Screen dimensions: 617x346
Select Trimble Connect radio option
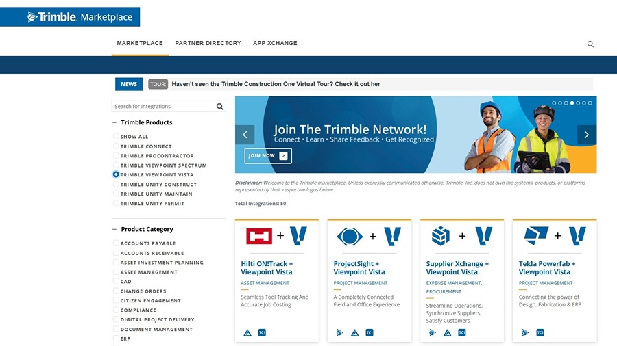coord(116,146)
